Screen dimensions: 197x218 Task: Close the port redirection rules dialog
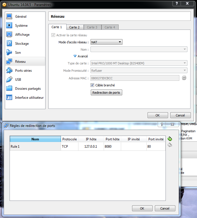[172, 124]
